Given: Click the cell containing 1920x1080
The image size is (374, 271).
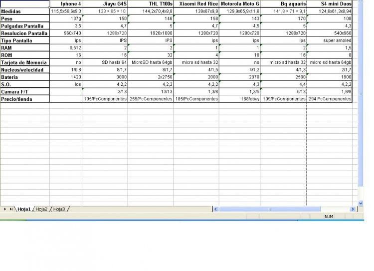Looking at the screenshot, I should pyautogui.click(x=151, y=33).
